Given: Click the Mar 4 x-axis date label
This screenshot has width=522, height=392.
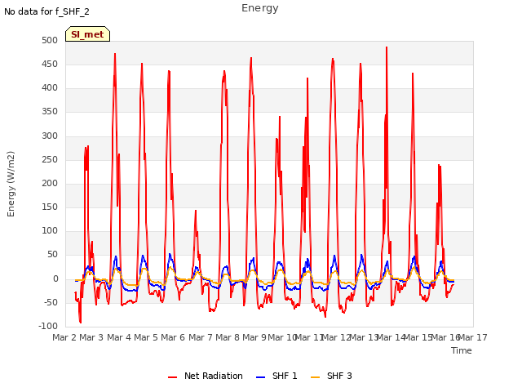Looking at the screenshot, I should pyautogui.click(x=119, y=337).
